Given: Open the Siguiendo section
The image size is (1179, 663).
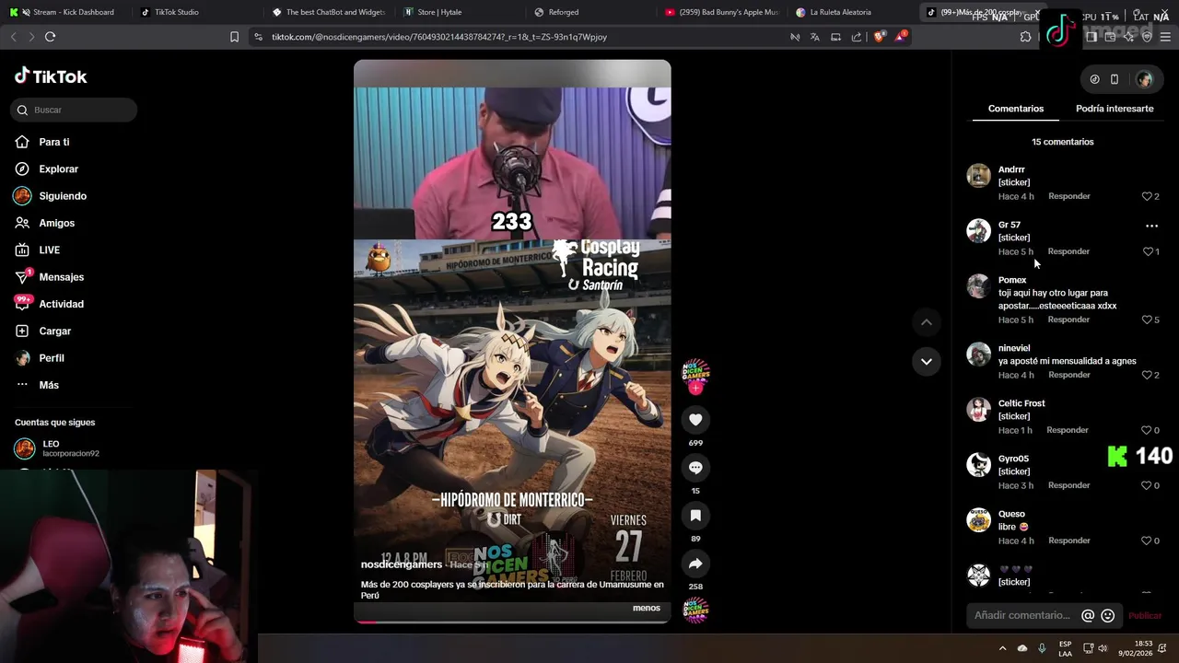Looking at the screenshot, I should click(x=63, y=196).
